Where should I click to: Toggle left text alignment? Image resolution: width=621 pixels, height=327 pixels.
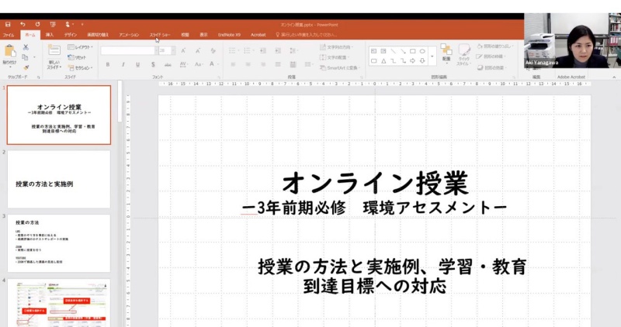pos(233,64)
